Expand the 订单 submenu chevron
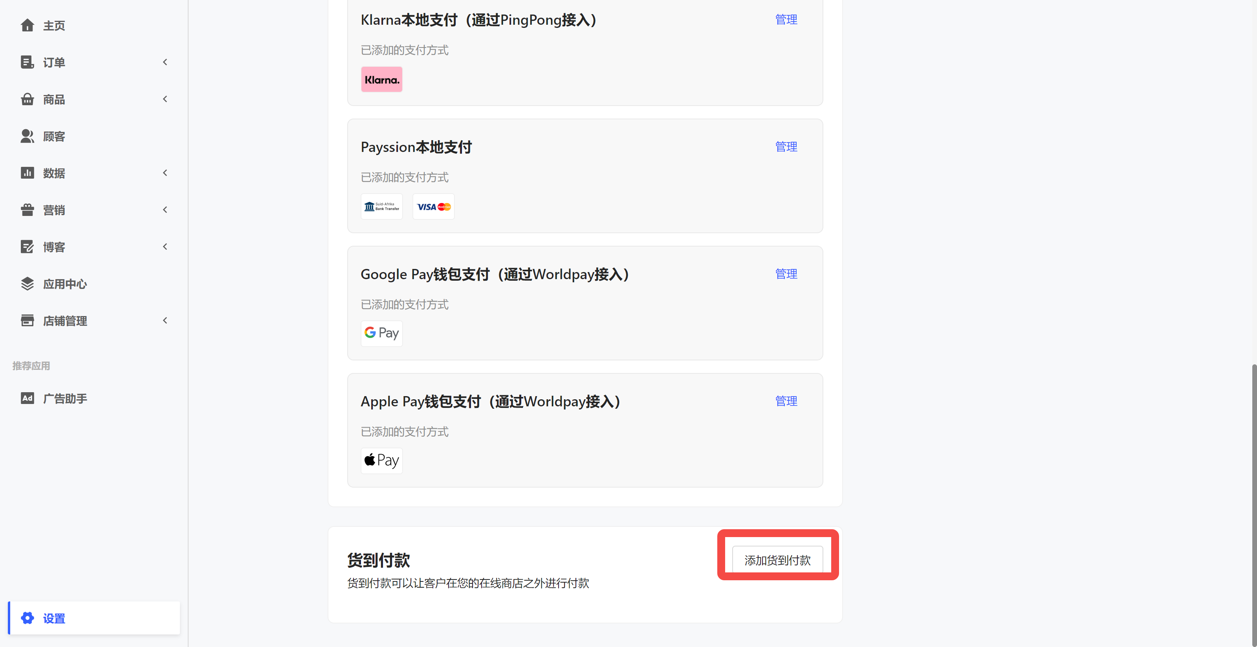This screenshot has width=1257, height=647. (165, 62)
